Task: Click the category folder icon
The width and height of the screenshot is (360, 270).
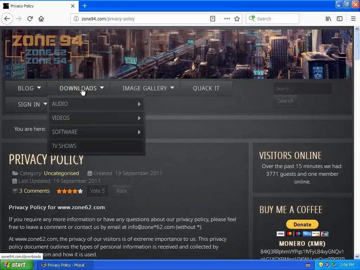Action: [x=15, y=173]
